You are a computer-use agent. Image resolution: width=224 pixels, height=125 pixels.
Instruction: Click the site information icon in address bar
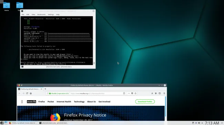pos(48,93)
